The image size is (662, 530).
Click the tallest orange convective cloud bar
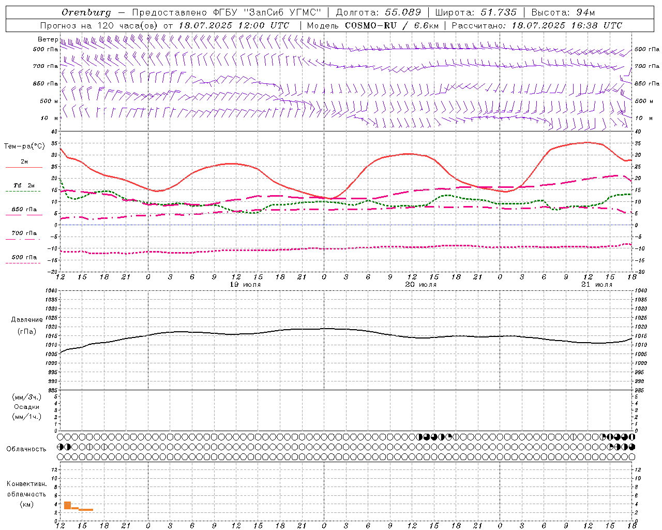(67, 506)
